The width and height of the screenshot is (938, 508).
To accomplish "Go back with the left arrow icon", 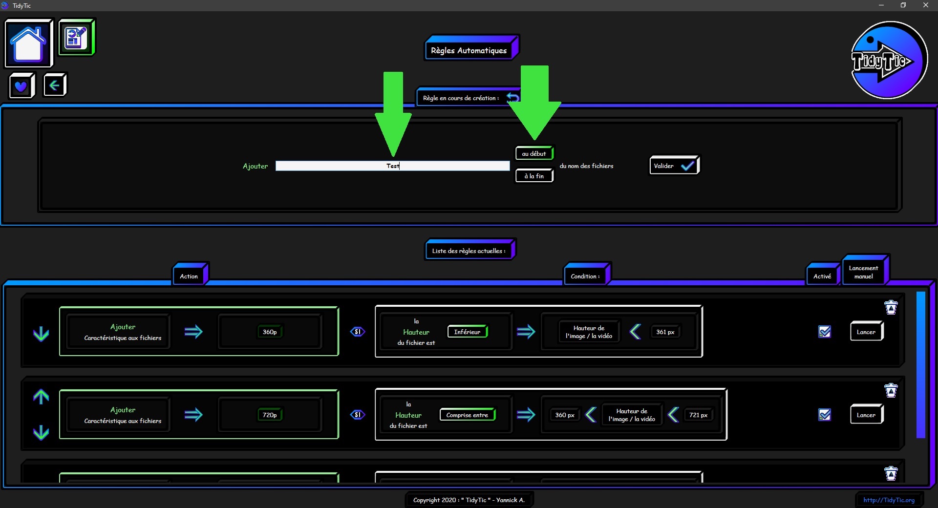I will pos(55,85).
